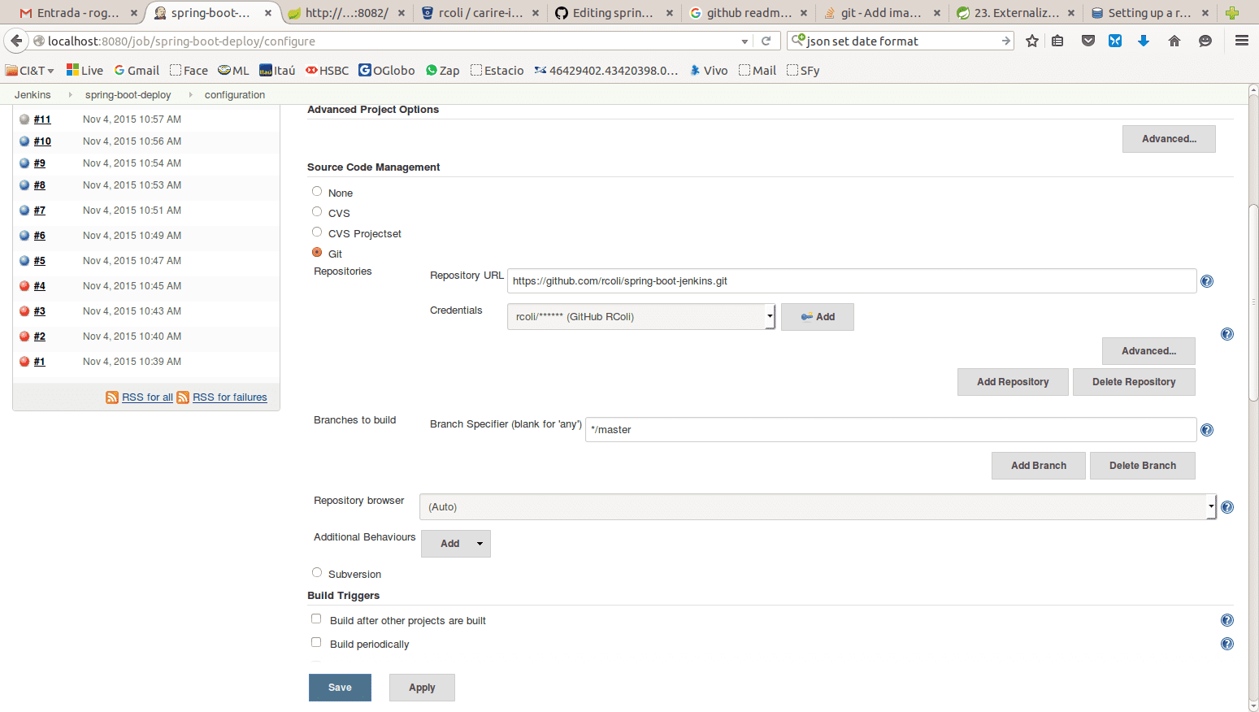Open the bookmarks list icon in toolbar

pos(1057,41)
